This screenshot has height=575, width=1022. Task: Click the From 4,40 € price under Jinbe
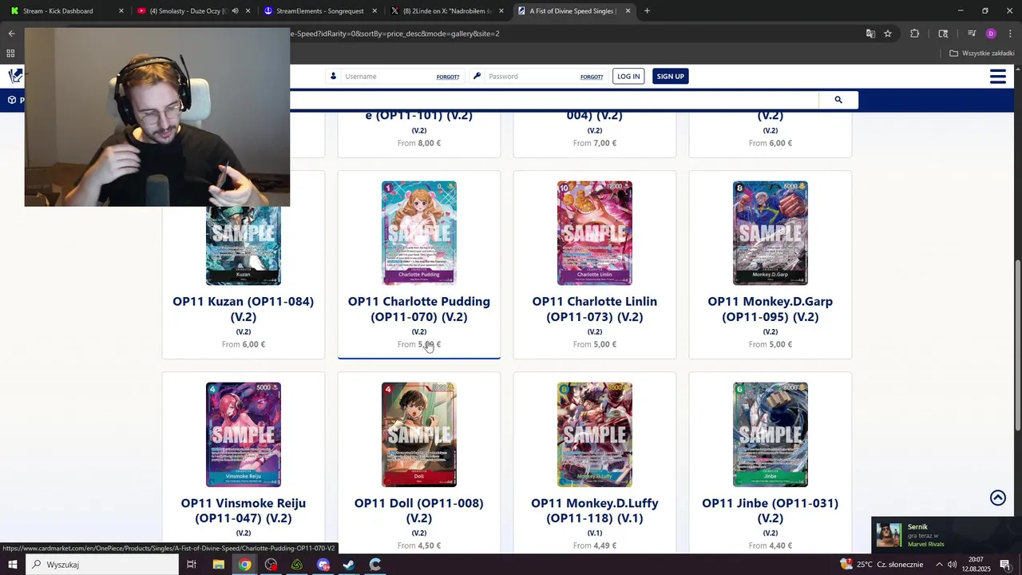pos(770,545)
